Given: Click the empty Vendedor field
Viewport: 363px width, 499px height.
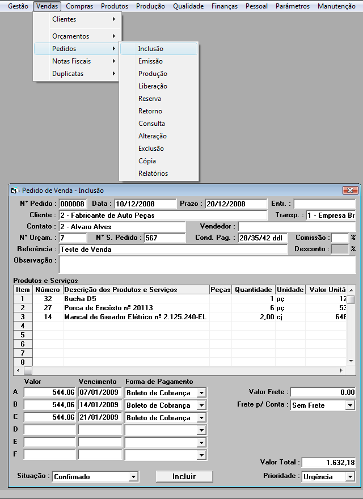Looking at the screenshot, I should [x=297, y=227].
